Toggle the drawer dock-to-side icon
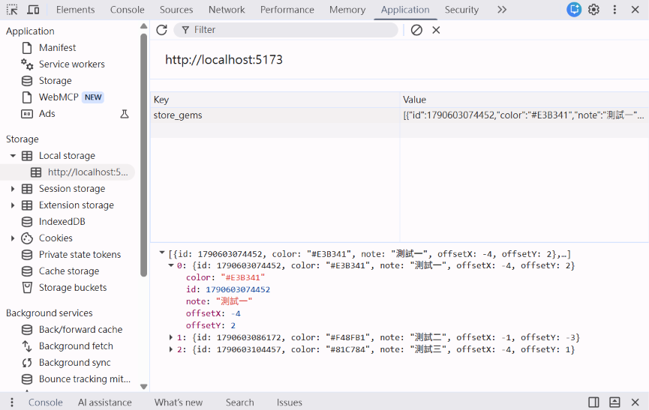This screenshot has height=410, width=649. (x=593, y=403)
